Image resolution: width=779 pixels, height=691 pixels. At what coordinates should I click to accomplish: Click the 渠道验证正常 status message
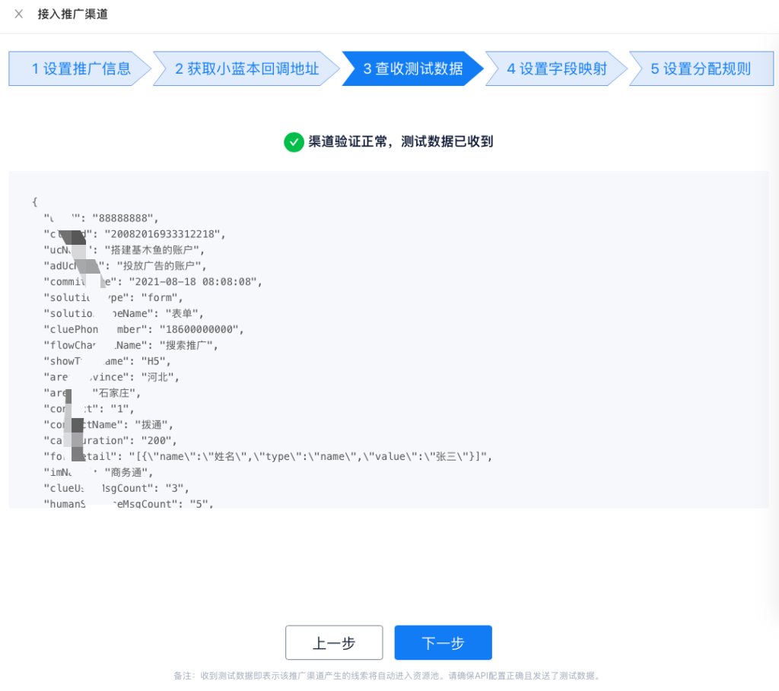pyautogui.click(x=400, y=141)
